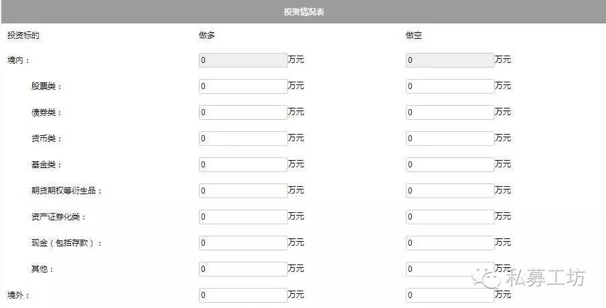Click the 股票类 做空 input field
This screenshot has height=308, width=606.
450,86
